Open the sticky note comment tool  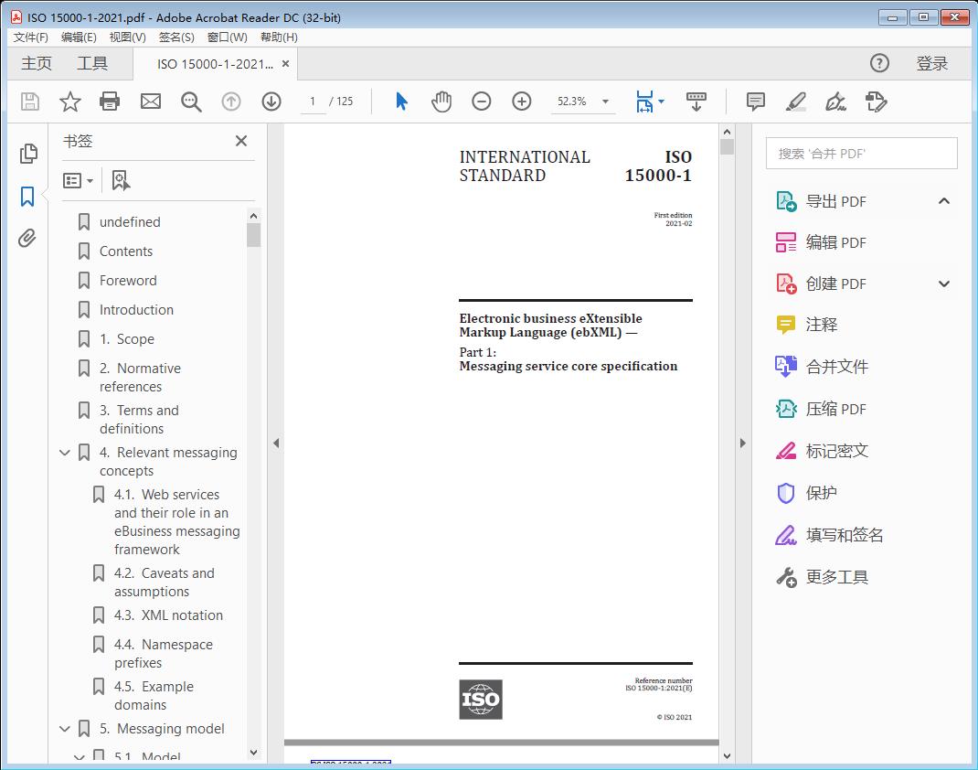click(755, 102)
